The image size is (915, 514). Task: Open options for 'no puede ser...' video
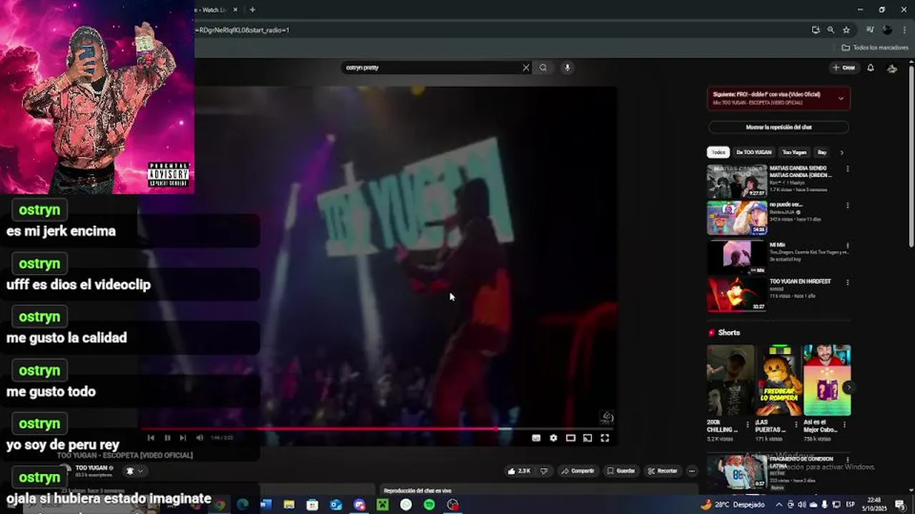point(848,206)
